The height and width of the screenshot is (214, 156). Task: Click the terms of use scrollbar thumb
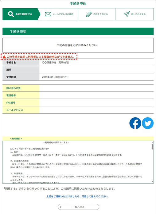tap(152, 147)
